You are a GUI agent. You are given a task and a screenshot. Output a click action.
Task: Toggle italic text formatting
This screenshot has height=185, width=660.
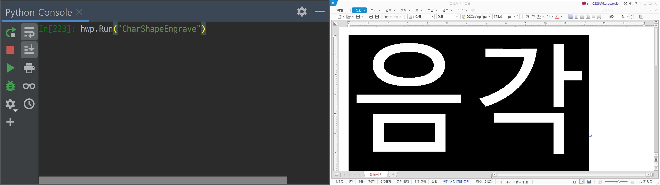[533, 17]
